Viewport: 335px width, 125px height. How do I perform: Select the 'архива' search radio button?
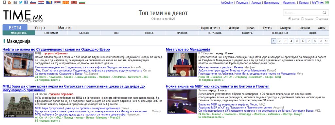317,19
